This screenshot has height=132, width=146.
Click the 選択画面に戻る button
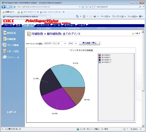[x=90, y=43]
